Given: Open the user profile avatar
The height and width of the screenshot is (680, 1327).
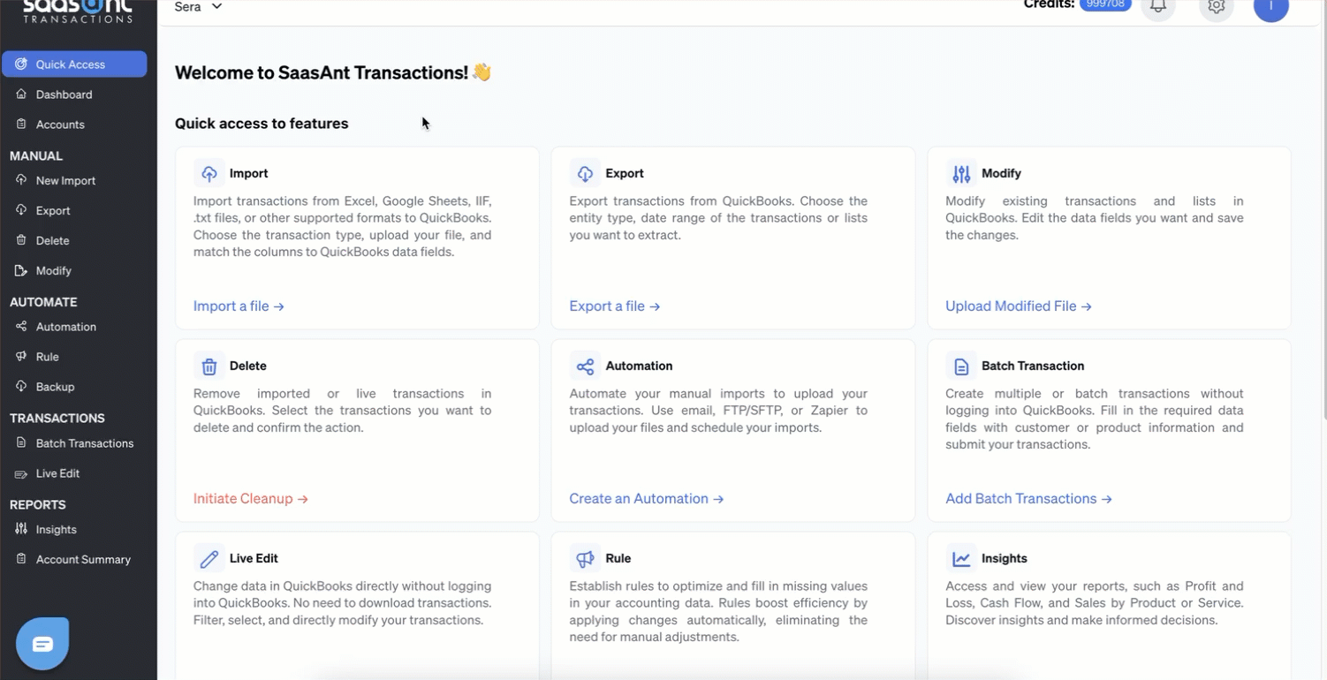Looking at the screenshot, I should point(1271,6).
